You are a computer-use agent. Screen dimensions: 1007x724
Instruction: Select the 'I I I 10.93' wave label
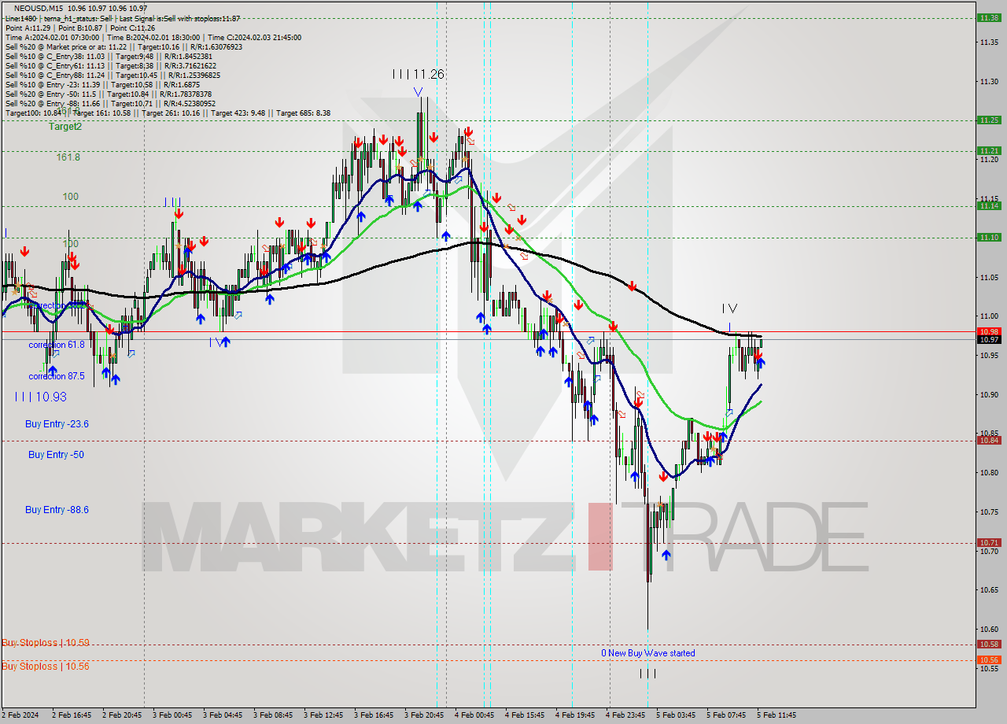[41, 397]
